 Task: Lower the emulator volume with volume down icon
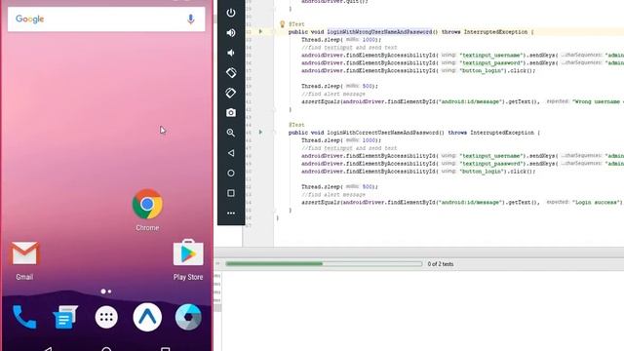[231, 53]
